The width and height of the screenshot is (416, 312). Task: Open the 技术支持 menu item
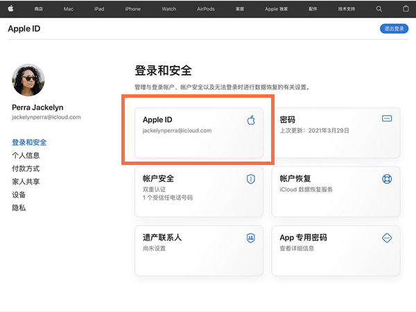point(346,9)
